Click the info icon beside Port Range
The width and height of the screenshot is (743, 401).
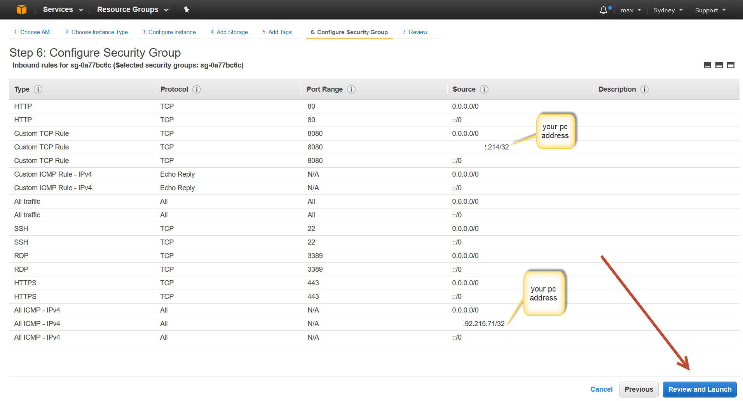point(351,89)
